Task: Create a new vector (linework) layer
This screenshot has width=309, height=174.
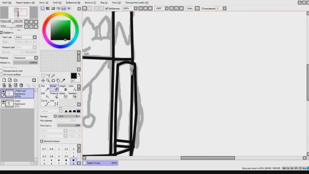Action: (10, 80)
